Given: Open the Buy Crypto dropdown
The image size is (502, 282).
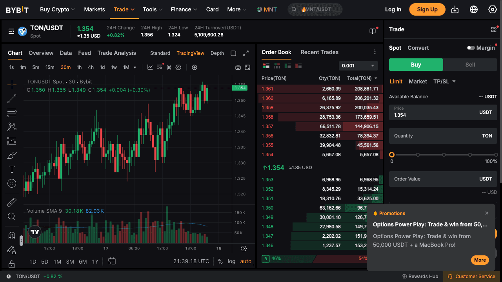Looking at the screenshot, I should tap(58, 9).
